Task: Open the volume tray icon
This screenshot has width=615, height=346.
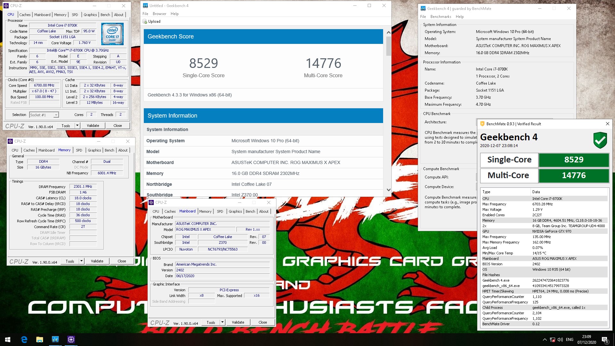Action: click(x=560, y=340)
